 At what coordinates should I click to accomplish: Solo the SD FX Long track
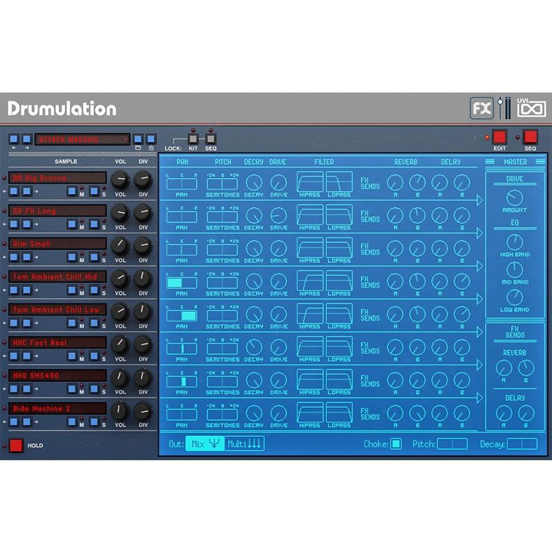pyautogui.click(x=95, y=224)
